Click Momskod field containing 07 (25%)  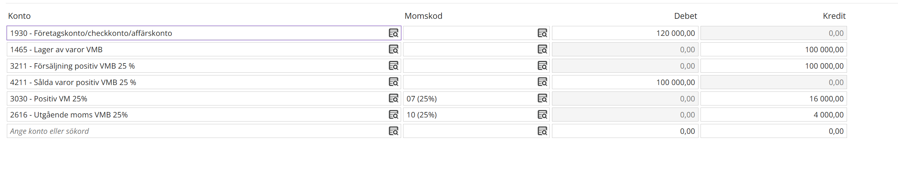coord(469,98)
